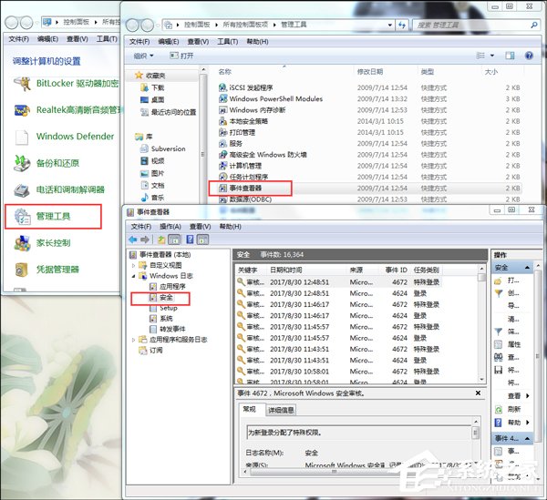547x500 pixels.
Task: Open Windows Defender in Control Panel
Action: coord(64,137)
